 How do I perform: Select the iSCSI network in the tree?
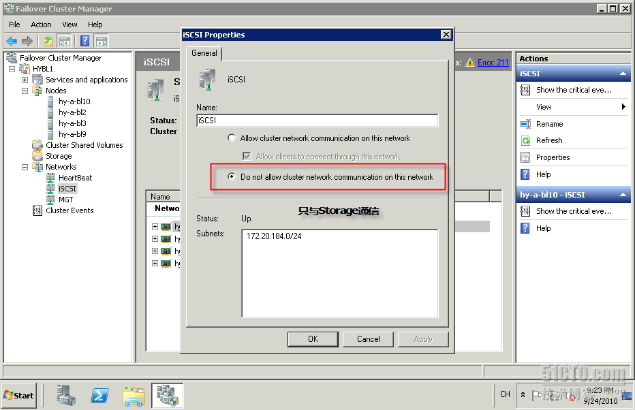(x=67, y=189)
